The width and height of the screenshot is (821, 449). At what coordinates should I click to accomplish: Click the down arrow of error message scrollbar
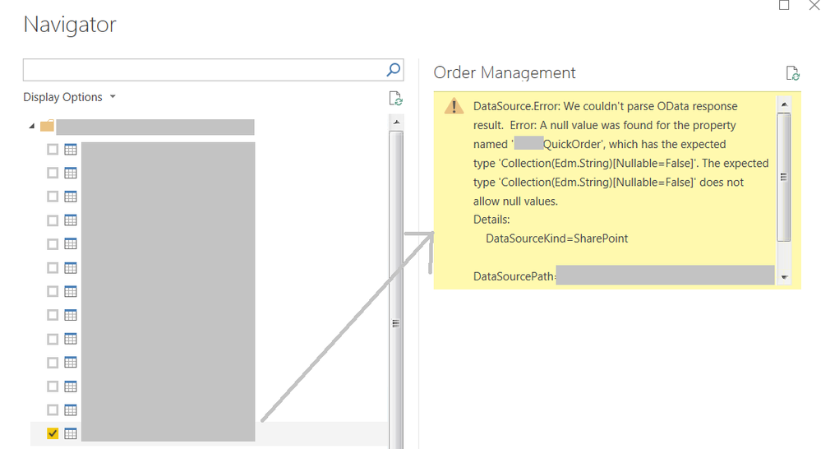(x=784, y=277)
